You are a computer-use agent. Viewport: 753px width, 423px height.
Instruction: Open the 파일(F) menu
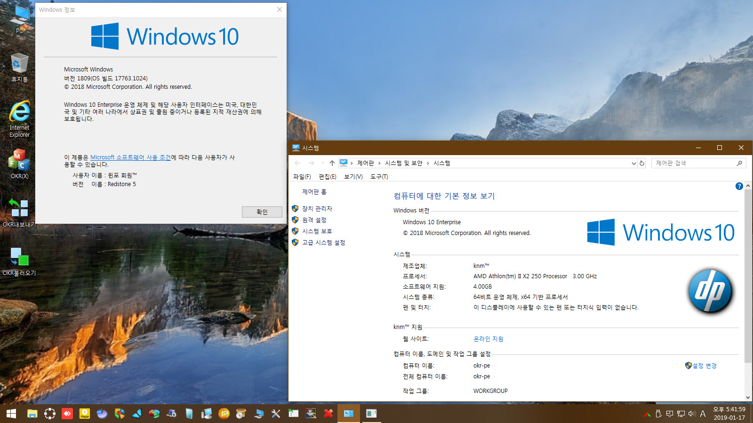[x=302, y=177]
